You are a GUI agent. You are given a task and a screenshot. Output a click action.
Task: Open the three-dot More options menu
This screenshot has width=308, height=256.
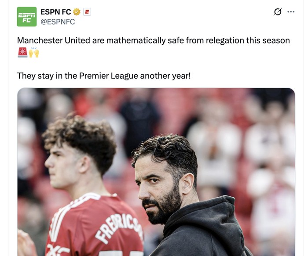291,12
